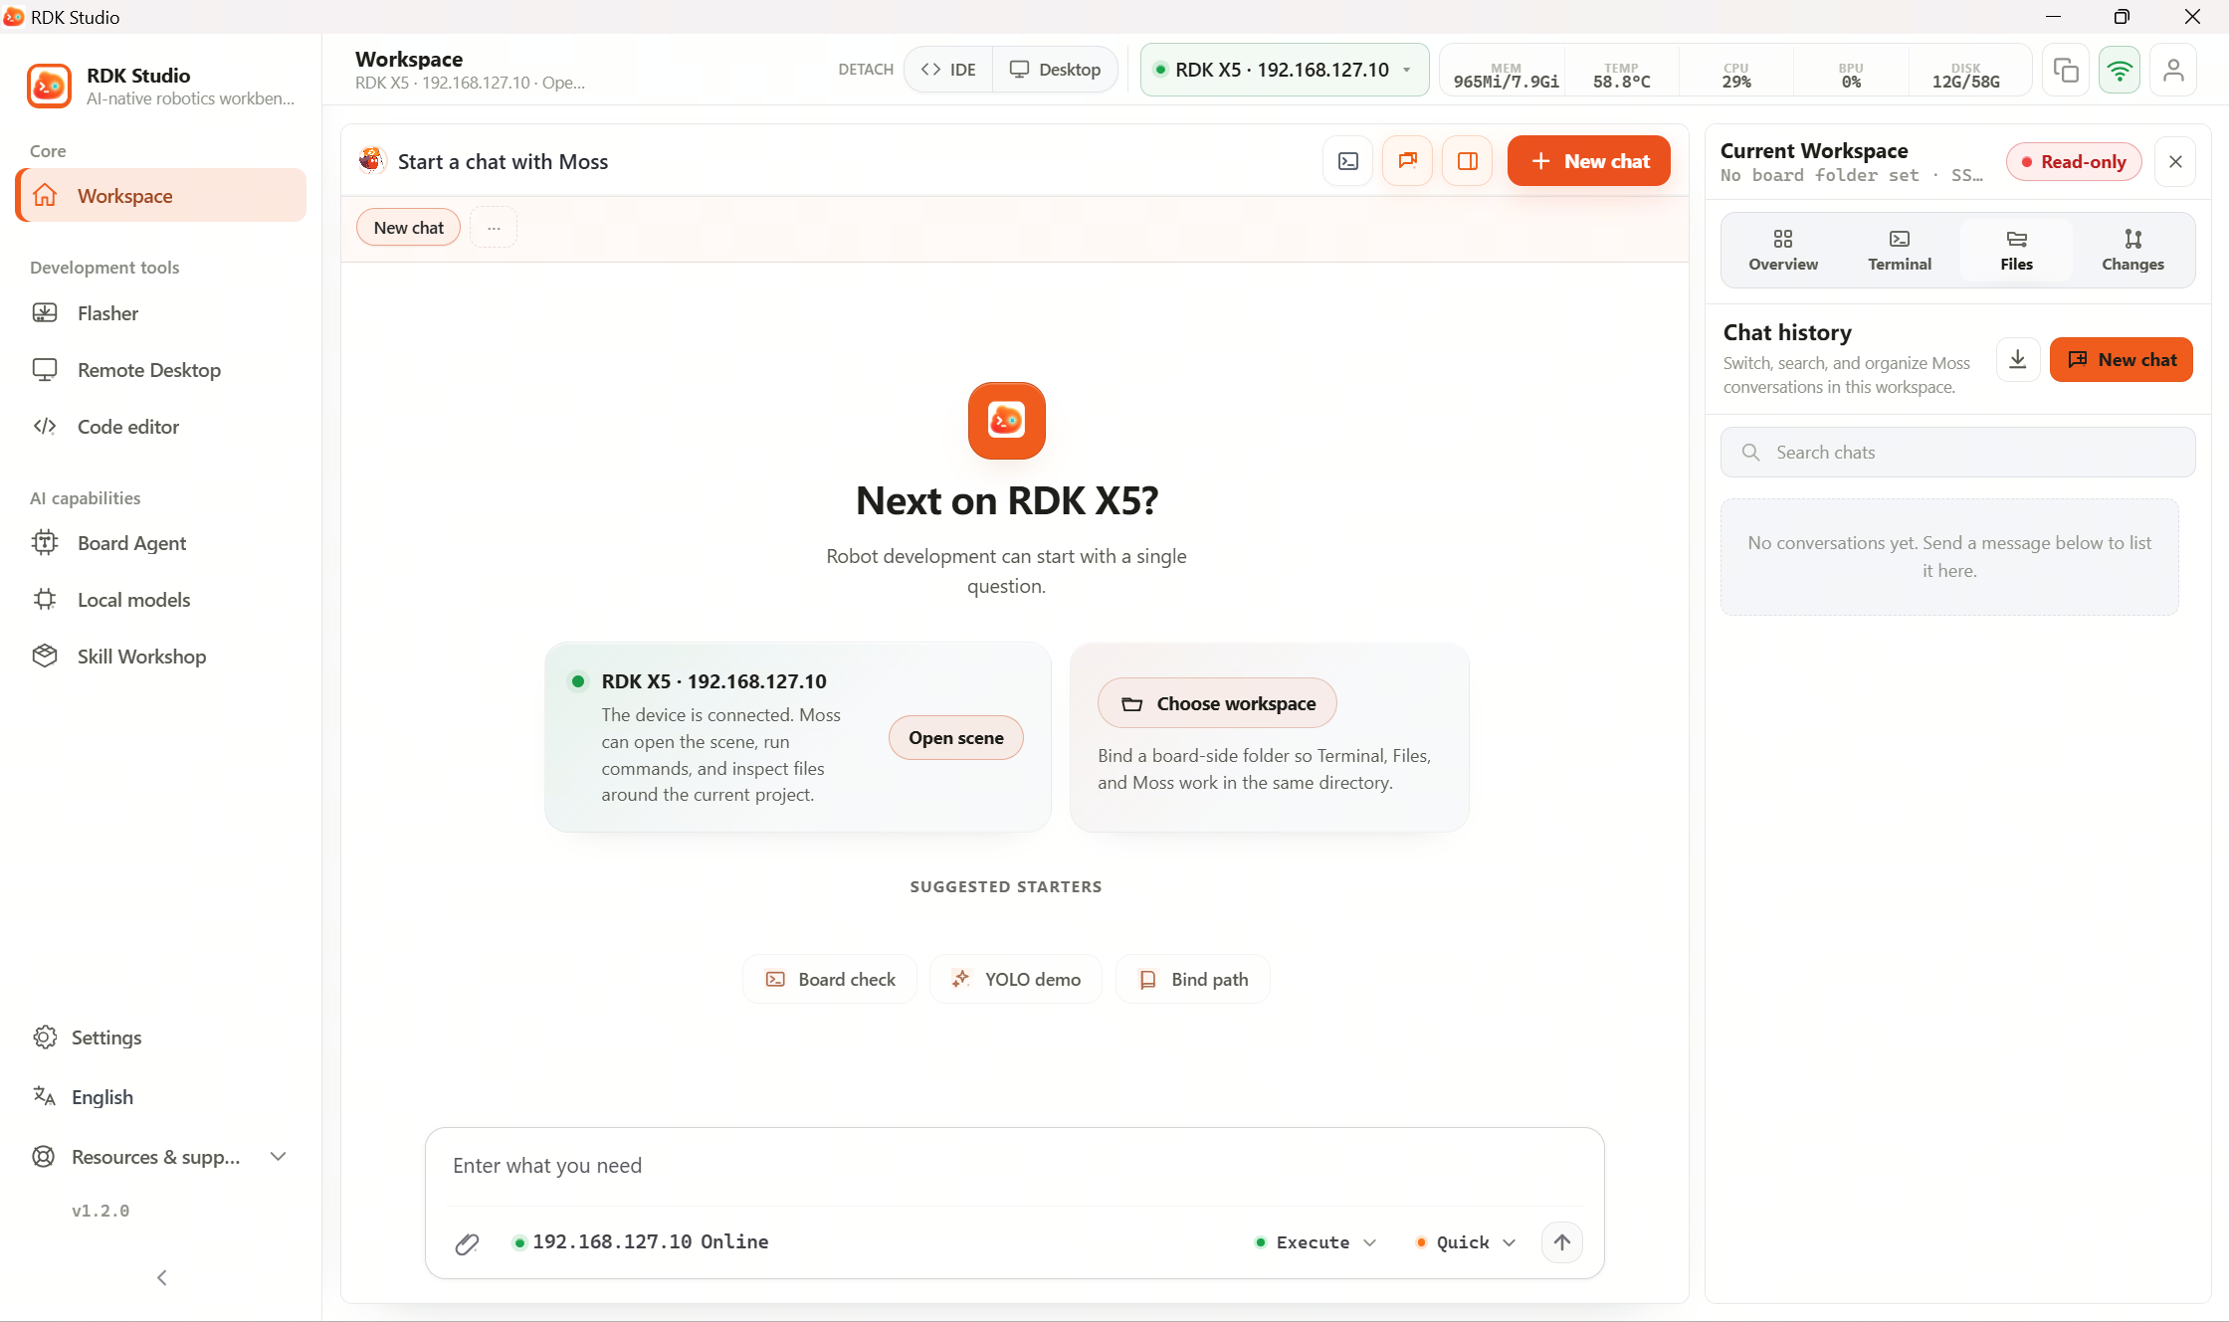
Task: Click the copy windows icon in top bar
Action: [x=2066, y=70]
